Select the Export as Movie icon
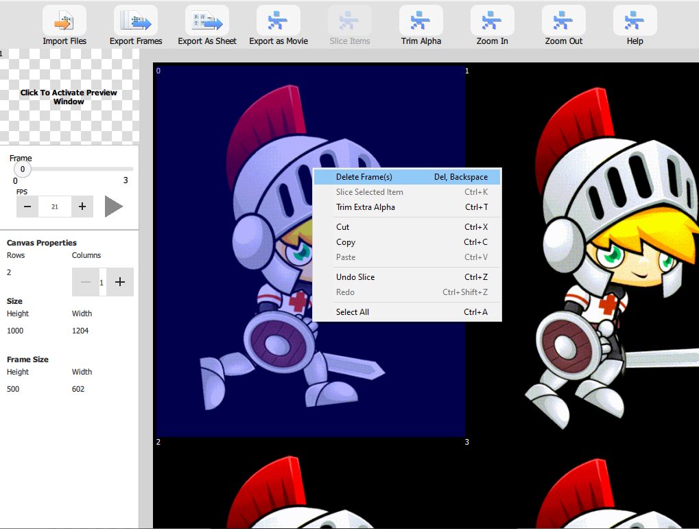Screen dimensions: 699x529 click(279, 21)
